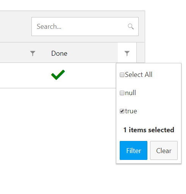The image size is (186, 194).
Task: Click the magnifier icon in the search box
Action: (x=131, y=27)
